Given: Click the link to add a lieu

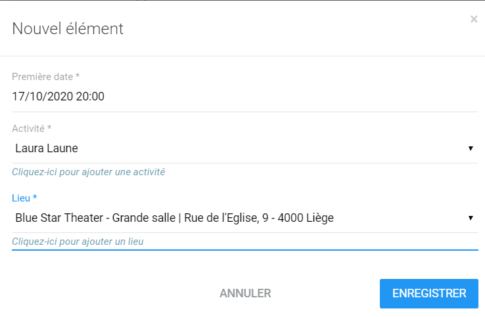Looking at the screenshot, I should point(78,242).
